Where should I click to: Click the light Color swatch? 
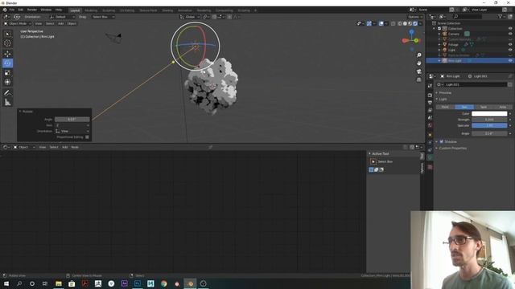point(489,114)
